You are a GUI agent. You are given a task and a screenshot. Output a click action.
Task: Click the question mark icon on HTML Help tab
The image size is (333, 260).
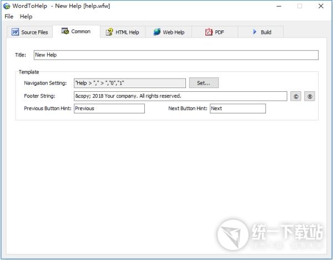(x=109, y=32)
